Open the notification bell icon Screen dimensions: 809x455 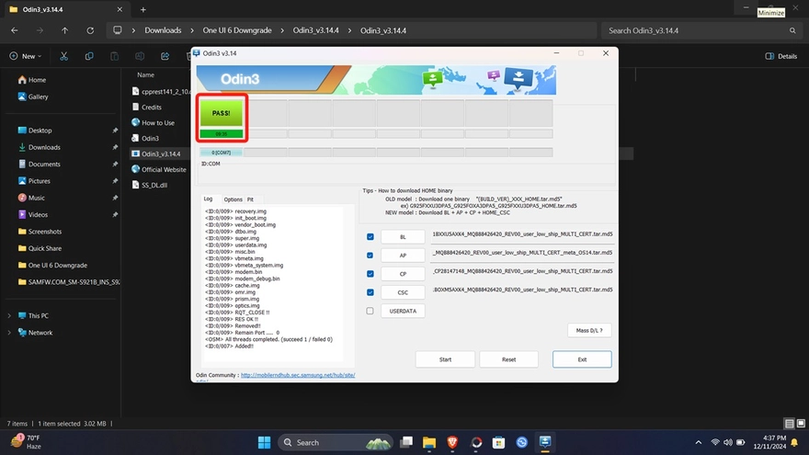click(794, 442)
